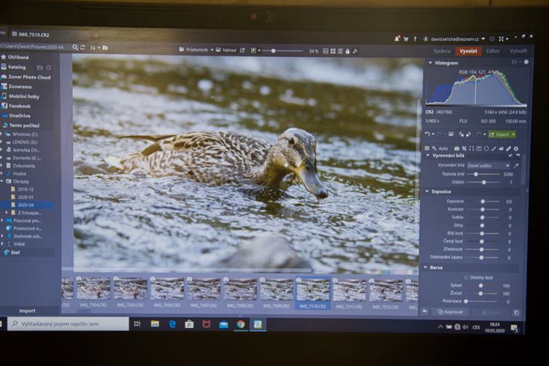Click the rotate left icon beside Export
549x366 pixels.
[461, 134]
